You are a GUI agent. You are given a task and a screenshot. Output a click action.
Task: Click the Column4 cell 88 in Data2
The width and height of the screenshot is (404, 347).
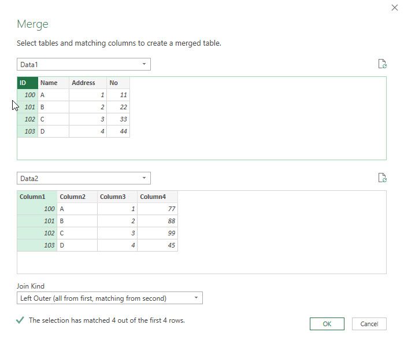[157, 221]
